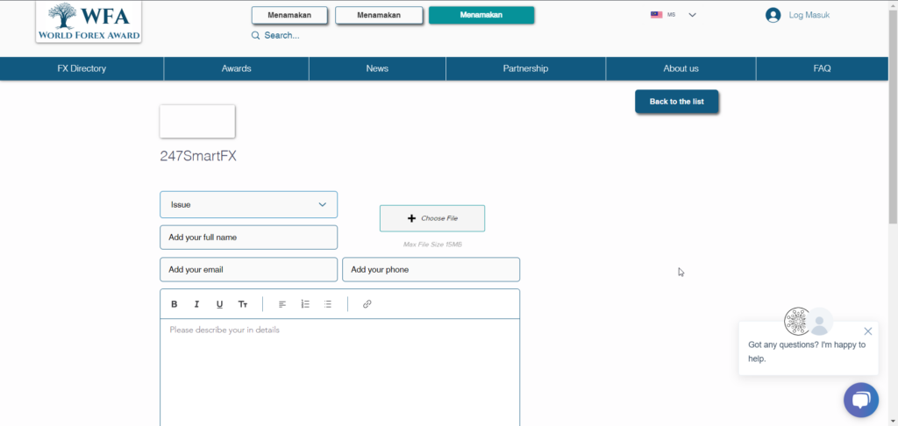Viewport: 898px width, 426px height.
Task: Click the full name input field
Action: pyautogui.click(x=248, y=237)
